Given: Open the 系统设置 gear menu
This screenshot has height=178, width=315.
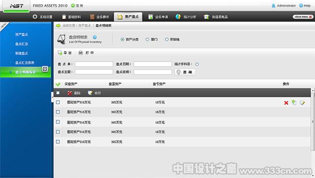Looking at the screenshot, I should pos(42,17).
